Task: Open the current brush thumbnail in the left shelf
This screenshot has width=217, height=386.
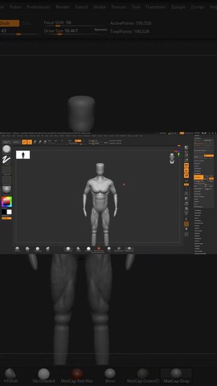Action: [7, 150]
